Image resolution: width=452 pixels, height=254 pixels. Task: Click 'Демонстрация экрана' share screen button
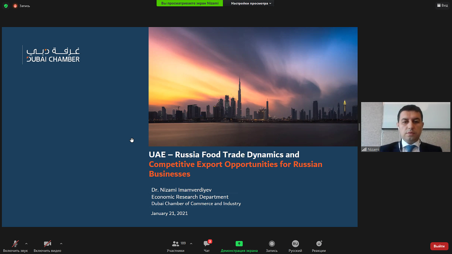pos(239,246)
